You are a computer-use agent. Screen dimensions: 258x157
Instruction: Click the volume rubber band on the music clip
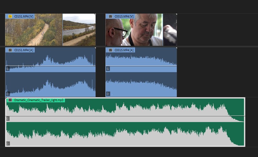[125, 116]
